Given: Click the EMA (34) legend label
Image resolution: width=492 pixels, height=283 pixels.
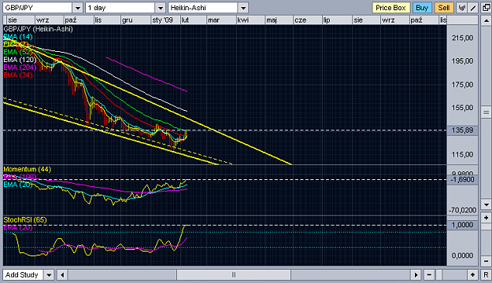Looking at the screenshot, I should (x=18, y=75).
